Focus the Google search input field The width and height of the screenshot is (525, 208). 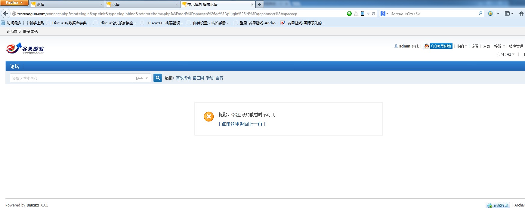click(x=433, y=14)
